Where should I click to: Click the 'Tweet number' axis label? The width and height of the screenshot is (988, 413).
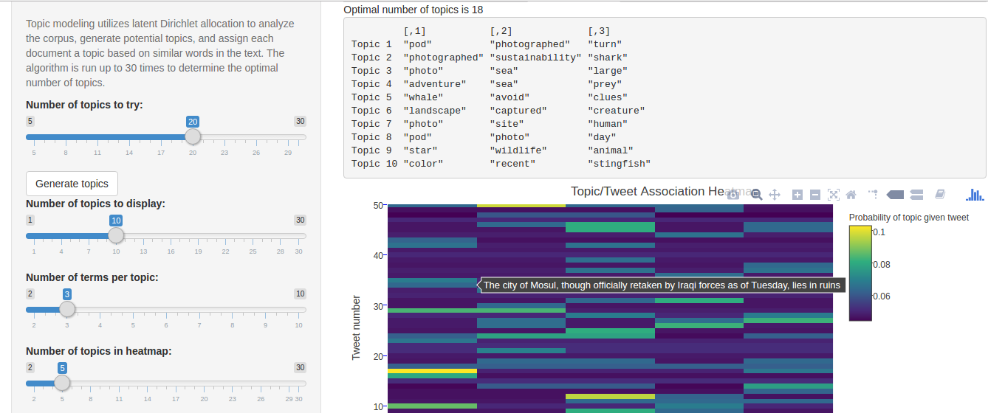pyautogui.click(x=356, y=327)
